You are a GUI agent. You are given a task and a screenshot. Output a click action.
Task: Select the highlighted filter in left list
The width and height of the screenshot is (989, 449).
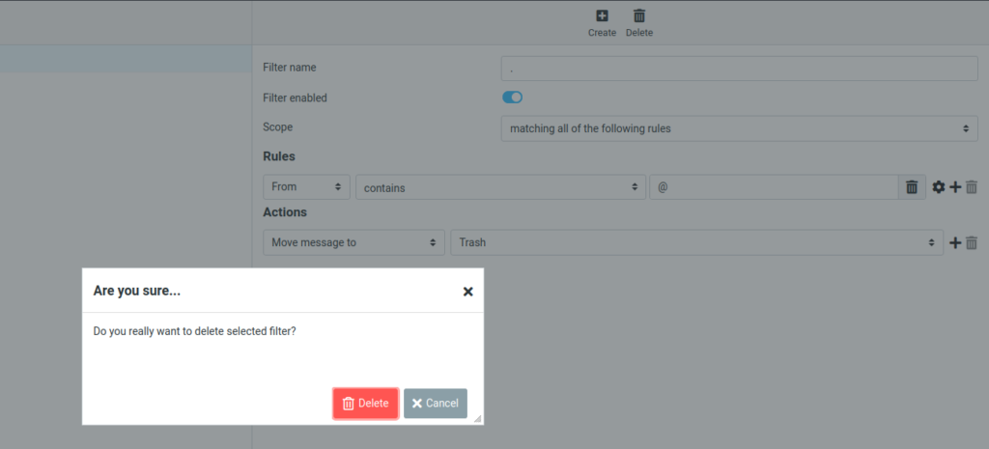pos(126,60)
